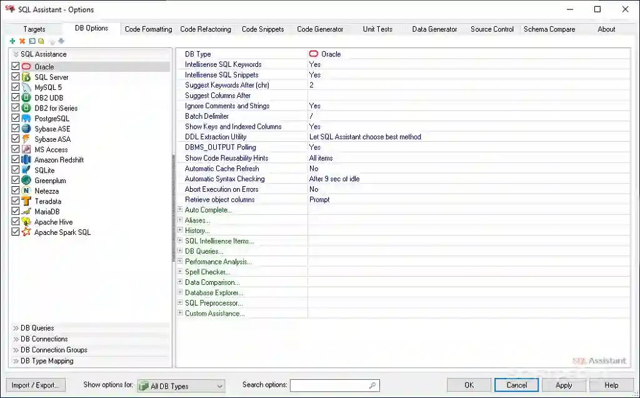Screen dimensions: 640x398
Task: Click inside the Search options input field
Action: (331, 385)
